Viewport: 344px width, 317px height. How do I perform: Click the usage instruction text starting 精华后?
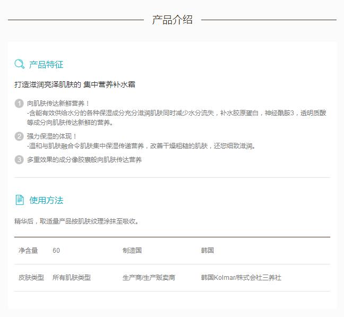pyautogui.click(x=78, y=221)
